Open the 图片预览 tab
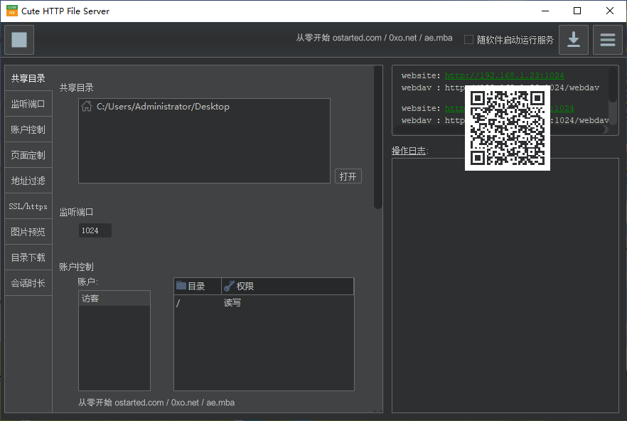 (28, 232)
